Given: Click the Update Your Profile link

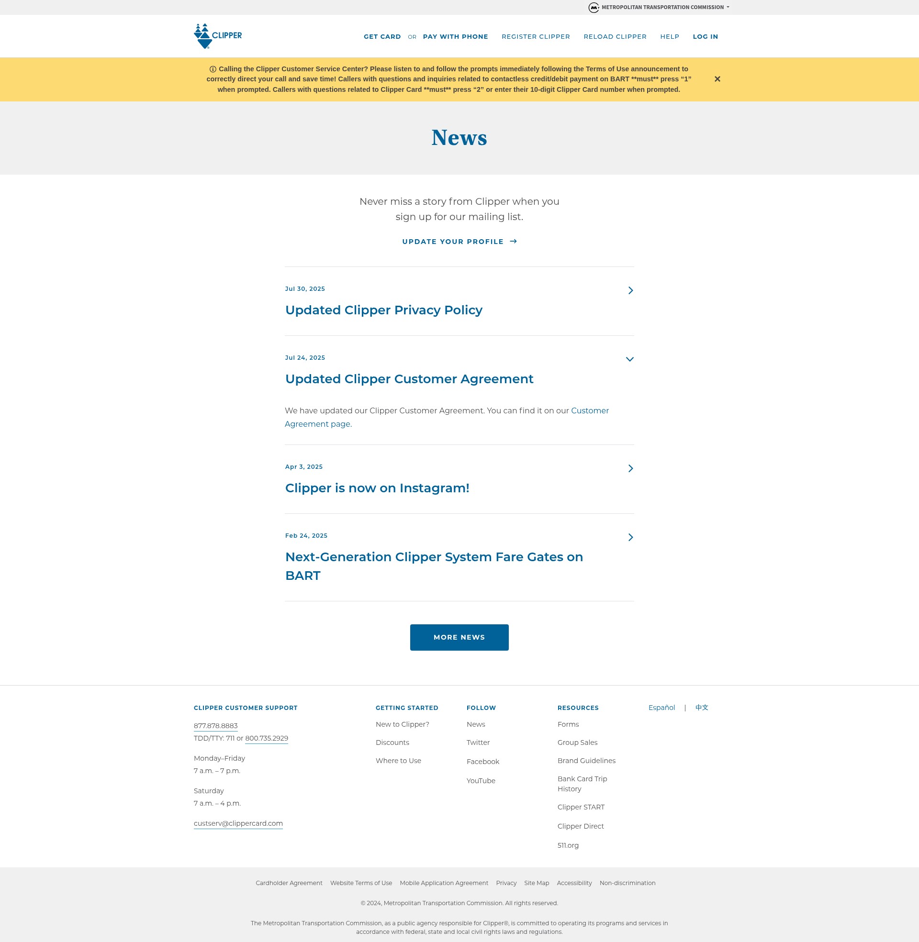Looking at the screenshot, I should (459, 242).
